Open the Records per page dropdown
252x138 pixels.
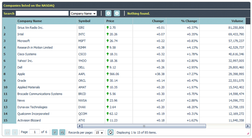99,133
